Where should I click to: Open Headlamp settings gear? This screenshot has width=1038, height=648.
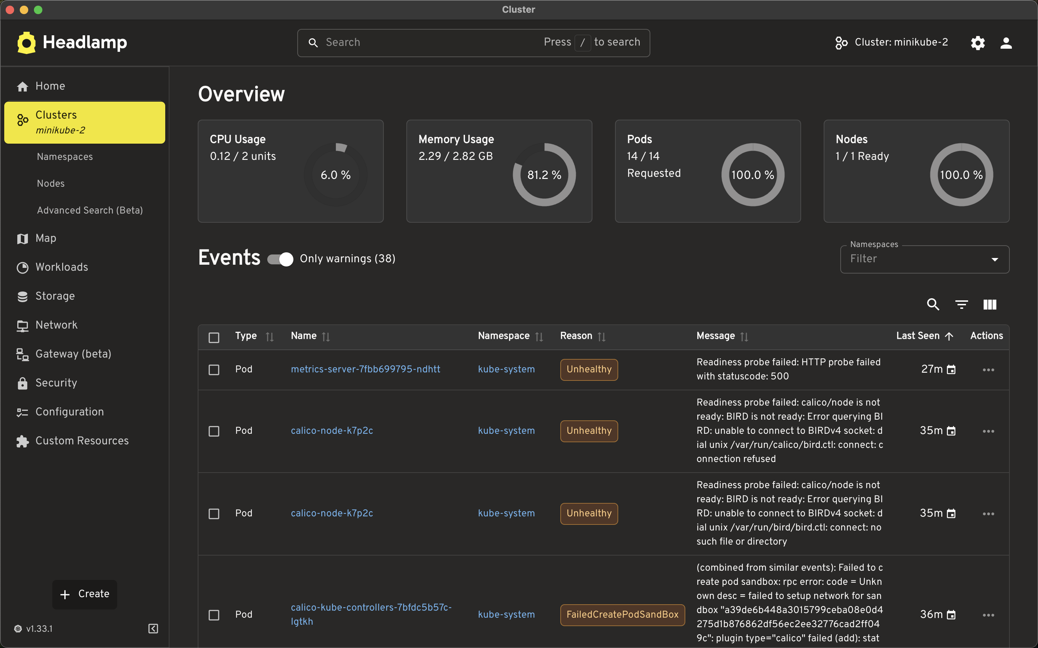[x=978, y=42]
